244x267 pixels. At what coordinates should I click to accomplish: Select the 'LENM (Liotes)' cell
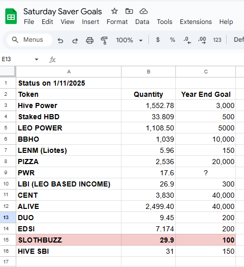click(x=69, y=150)
